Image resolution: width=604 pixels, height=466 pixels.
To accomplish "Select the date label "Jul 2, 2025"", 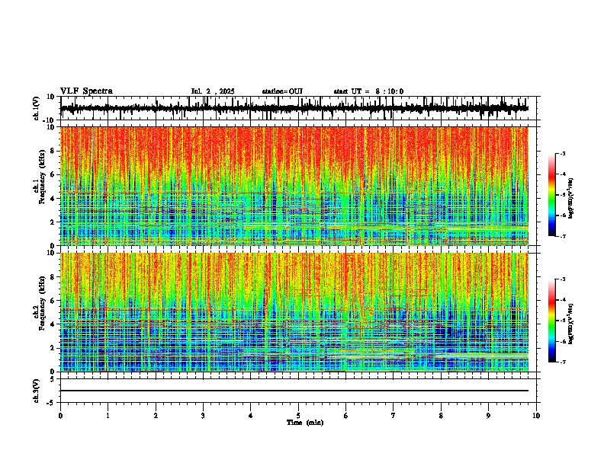I will click(x=213, y=91).
